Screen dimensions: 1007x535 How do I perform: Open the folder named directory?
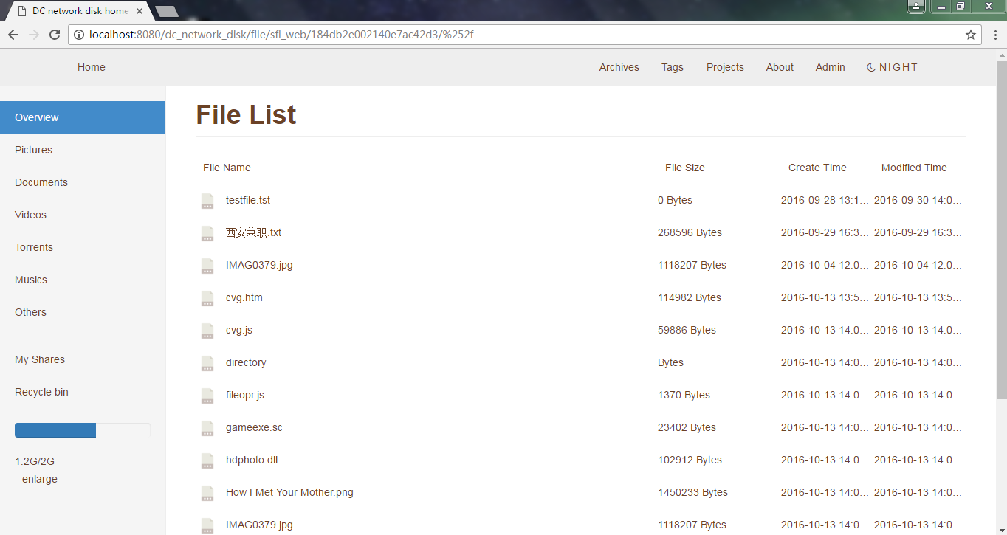(x=246, y=362)
